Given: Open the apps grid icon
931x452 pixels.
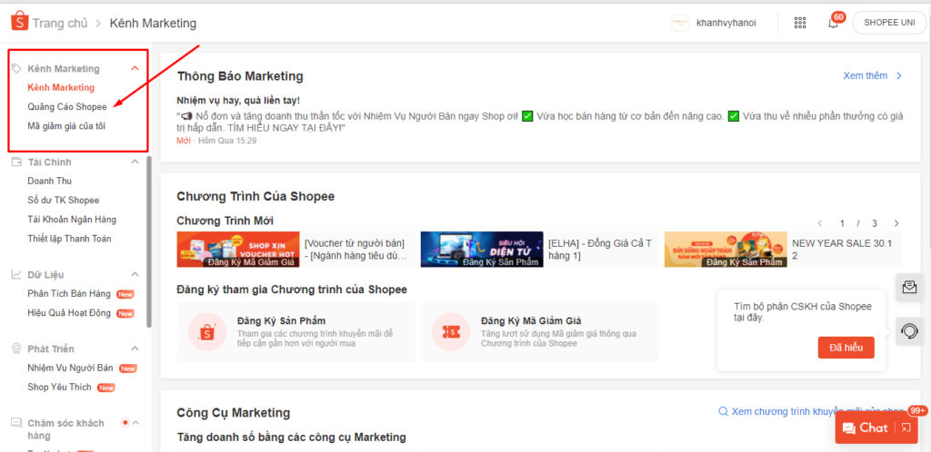Looking at the screenshot, I should tap(800, 23).
